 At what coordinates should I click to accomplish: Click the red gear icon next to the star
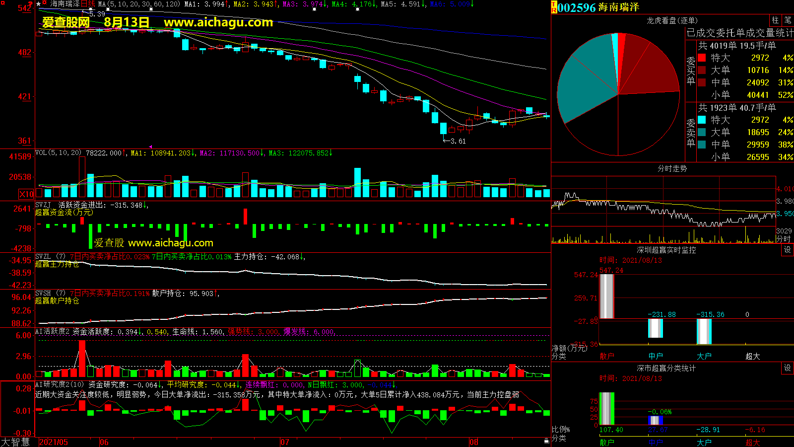tap(45, 3)
